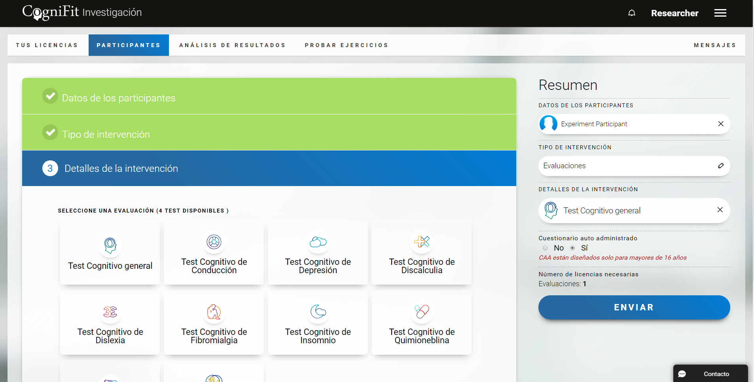Expand Tipo de intervención section
The image size is (754, 382).
(269, 133)
